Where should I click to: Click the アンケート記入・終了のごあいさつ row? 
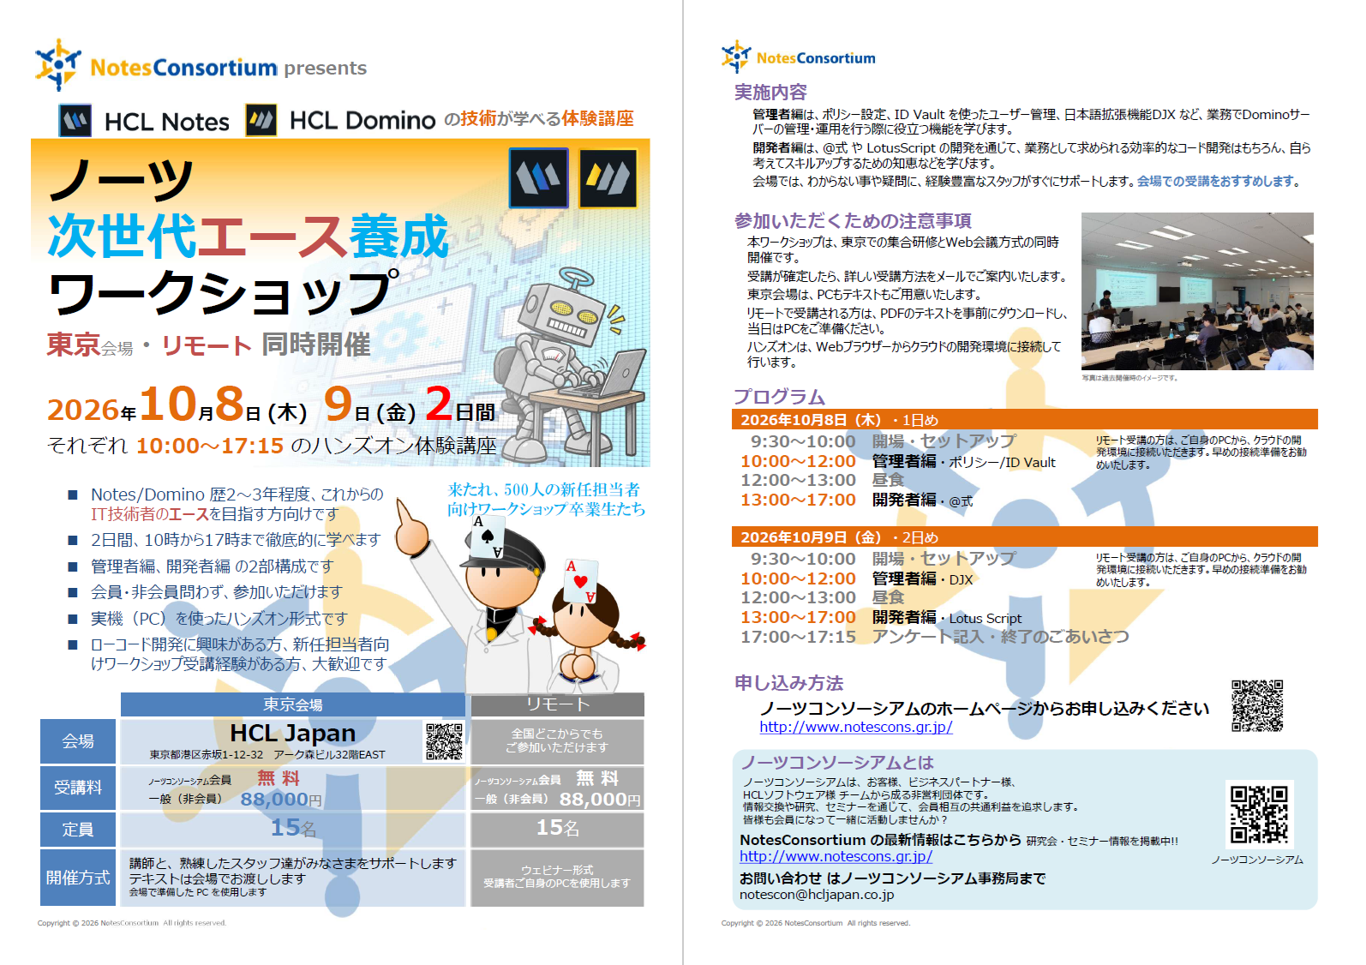click(935, 637)
